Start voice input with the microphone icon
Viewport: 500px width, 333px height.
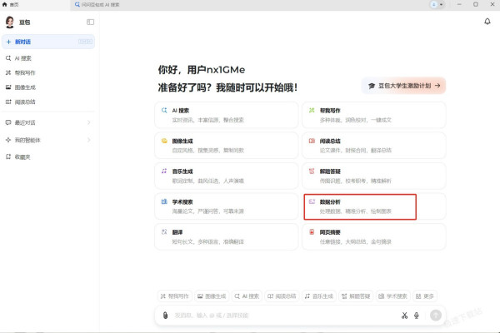coord(417,316)
